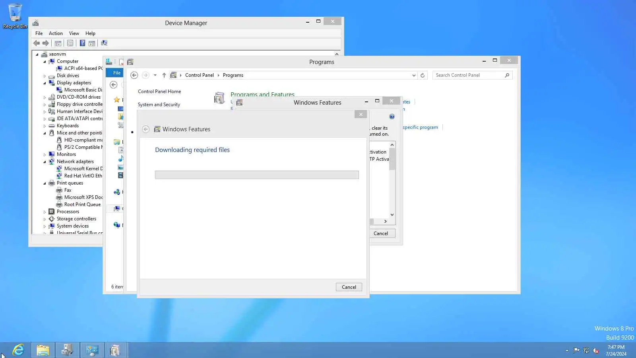The width and height of the screenshot is (636, 358).
Task: Switch to Control Panel taskbar button
Action: click(92, 350)
